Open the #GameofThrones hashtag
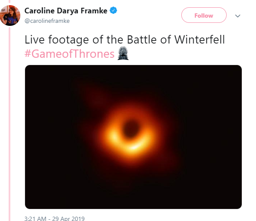This screenshot has height=221, width=256. point(70,54)
